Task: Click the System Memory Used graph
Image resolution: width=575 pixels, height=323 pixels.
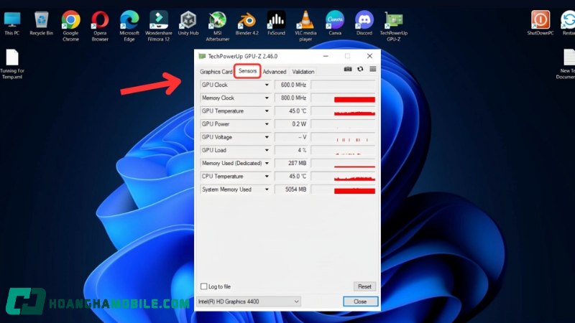Action: click(344, 189)
